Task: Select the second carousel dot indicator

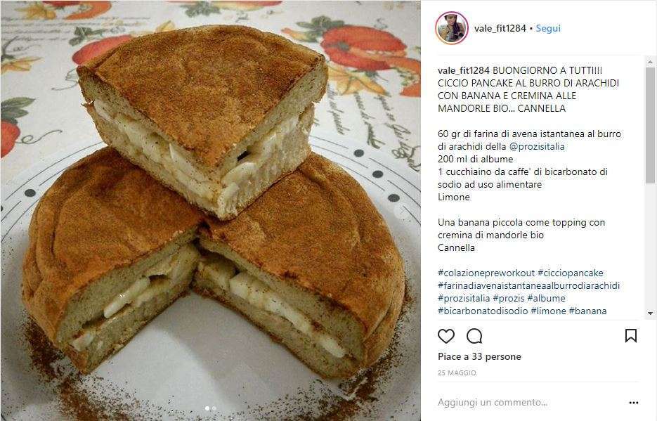Action: 214,408
